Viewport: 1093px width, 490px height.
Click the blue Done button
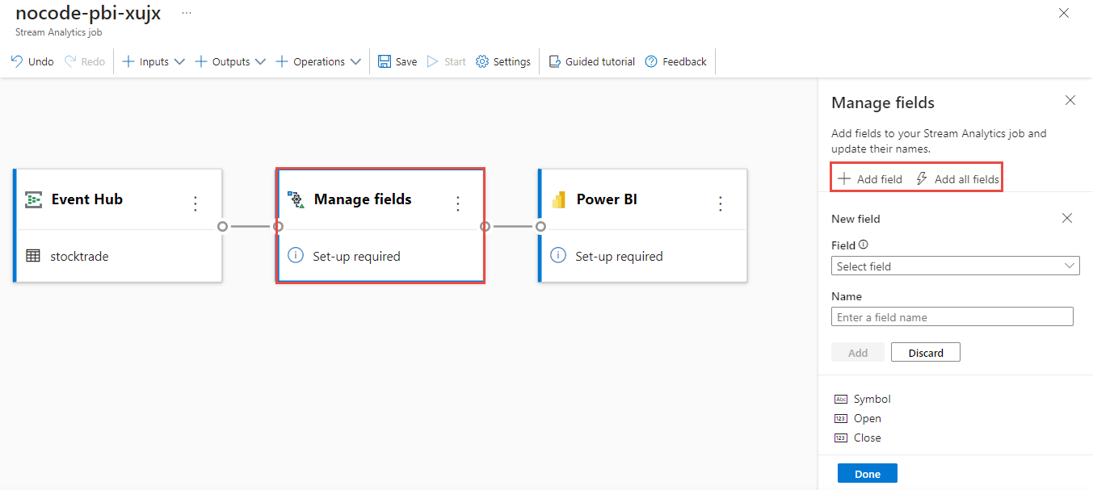point(867,474)
